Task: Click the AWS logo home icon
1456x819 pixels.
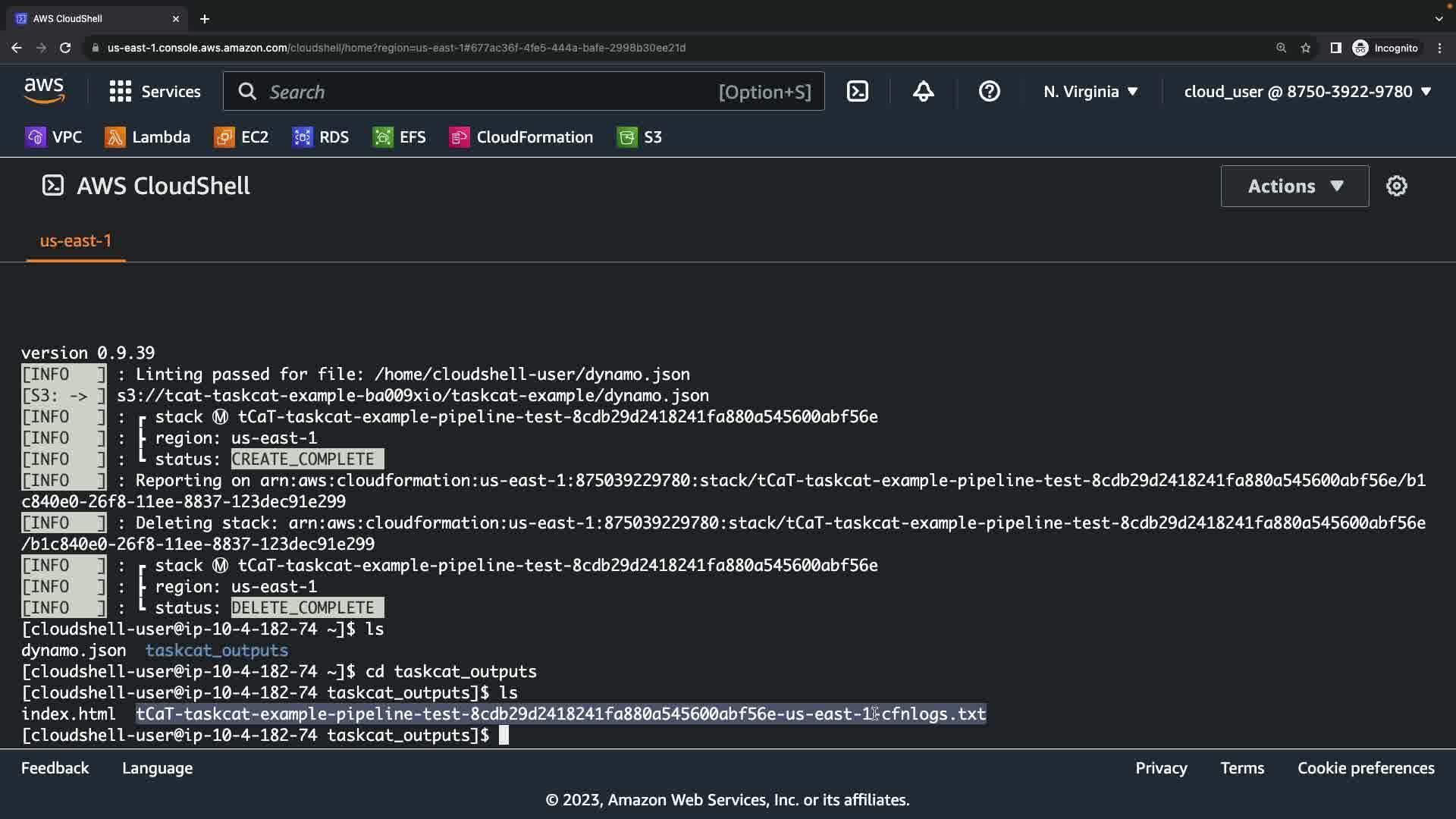Action: tap(44, 91)
